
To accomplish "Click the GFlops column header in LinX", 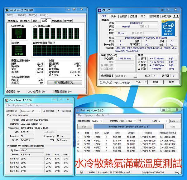I will tap(131, 133).
